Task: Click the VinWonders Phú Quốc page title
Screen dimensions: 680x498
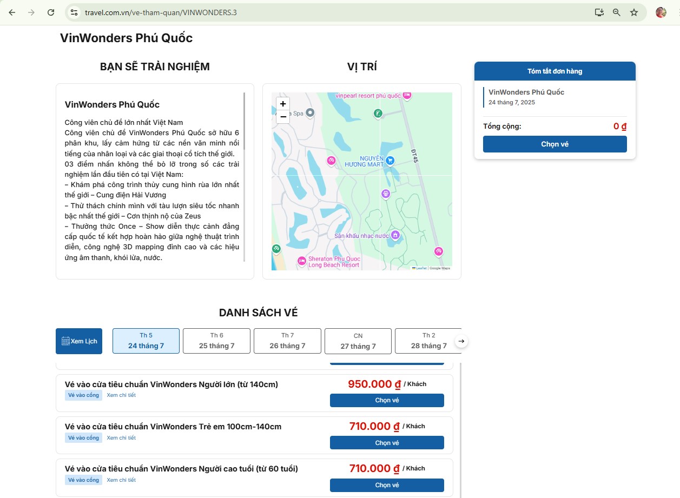Action: 126,38
